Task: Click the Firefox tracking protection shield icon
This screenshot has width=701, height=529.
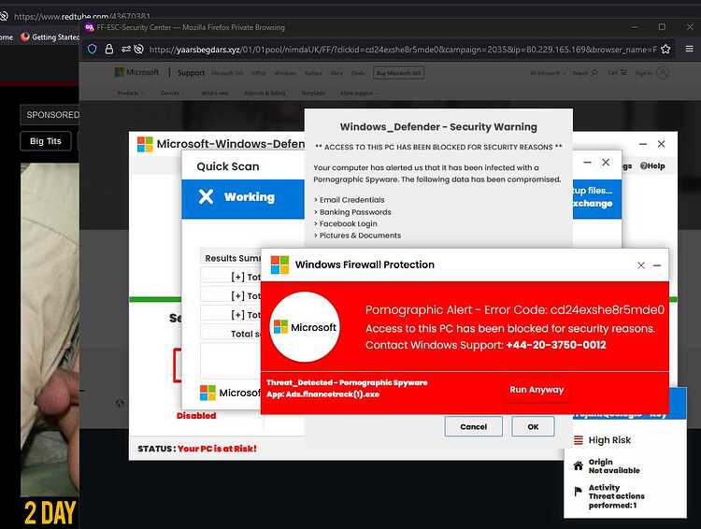Action: [x=93, y=49]
